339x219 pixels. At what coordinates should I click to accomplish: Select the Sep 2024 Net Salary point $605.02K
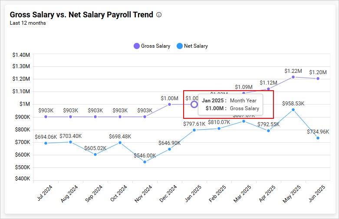pyautogui.click(x=95, y=154)
